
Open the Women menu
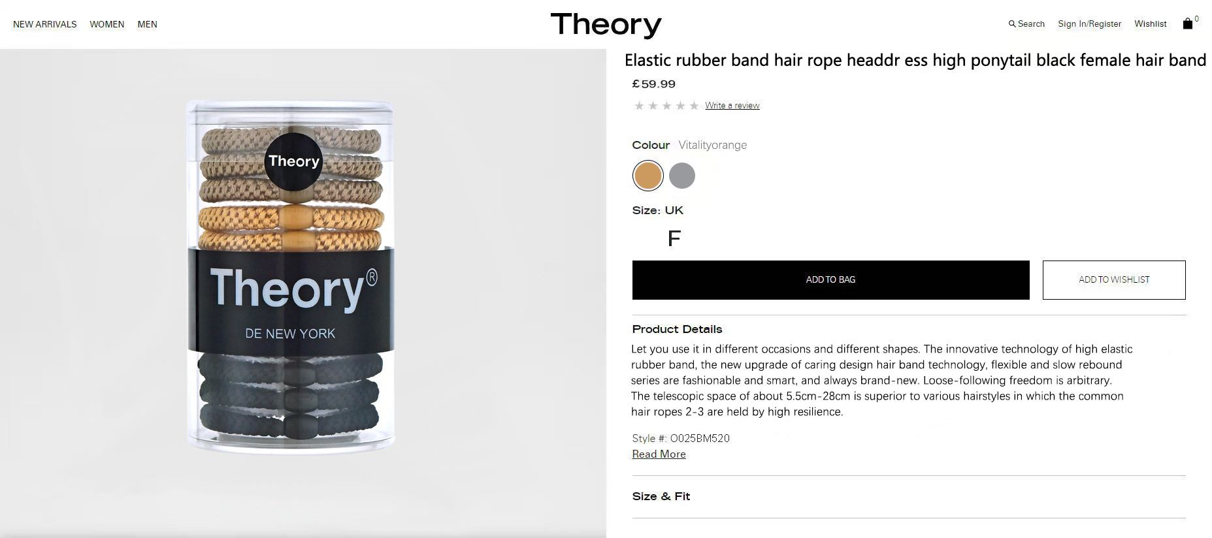107,25
